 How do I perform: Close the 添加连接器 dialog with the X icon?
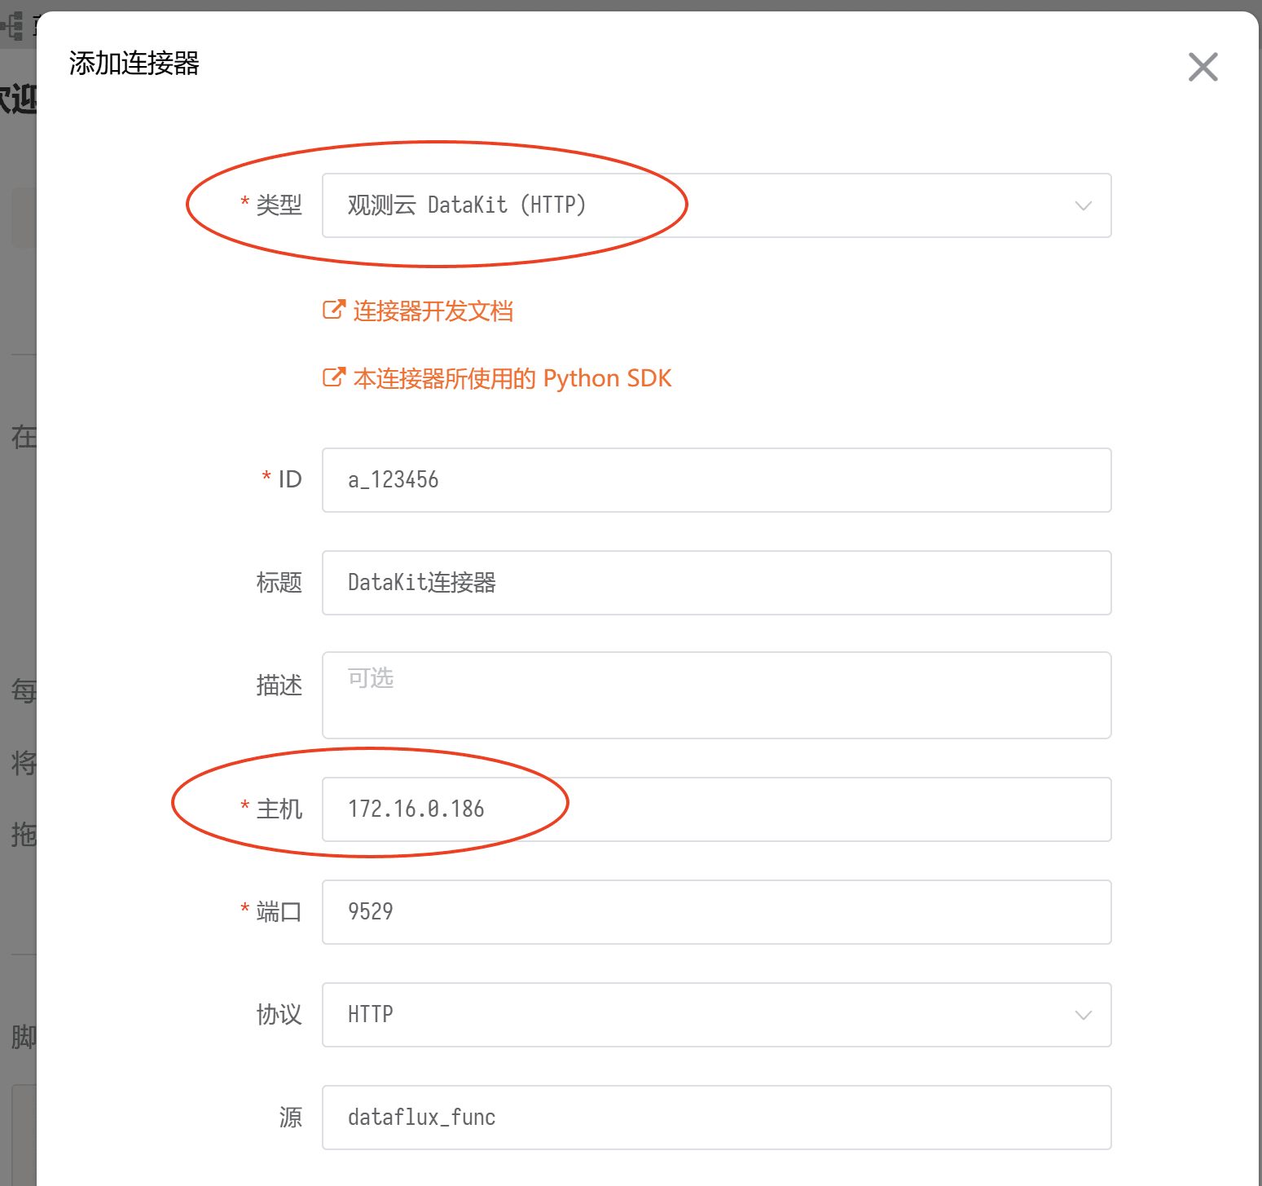click(1203, 67)
